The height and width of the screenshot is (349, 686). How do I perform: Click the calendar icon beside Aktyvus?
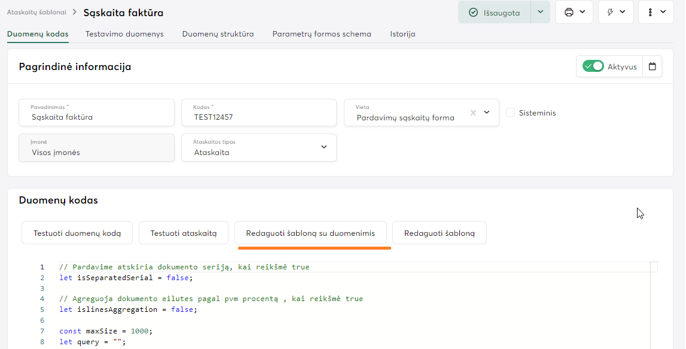[652, 66]
